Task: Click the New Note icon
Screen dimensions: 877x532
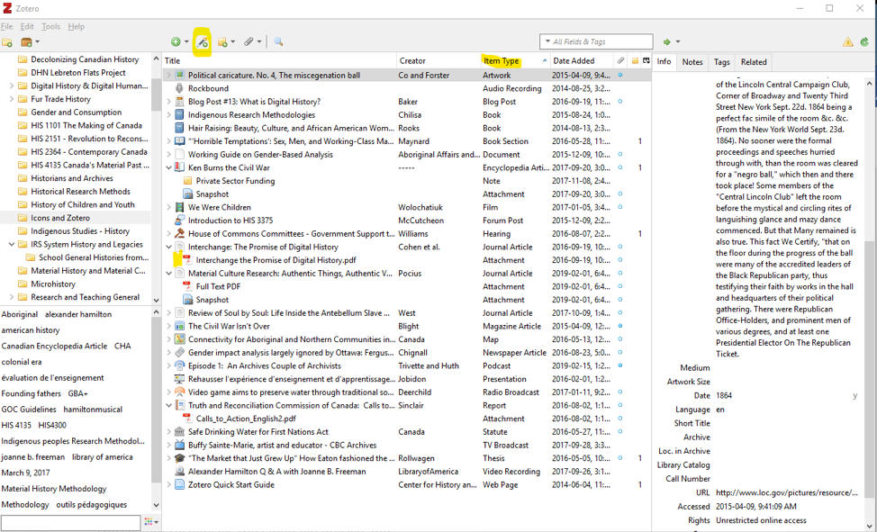Action: pos(223,42)
